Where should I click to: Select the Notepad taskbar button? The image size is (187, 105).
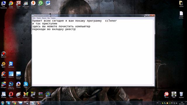click(33, 103)
